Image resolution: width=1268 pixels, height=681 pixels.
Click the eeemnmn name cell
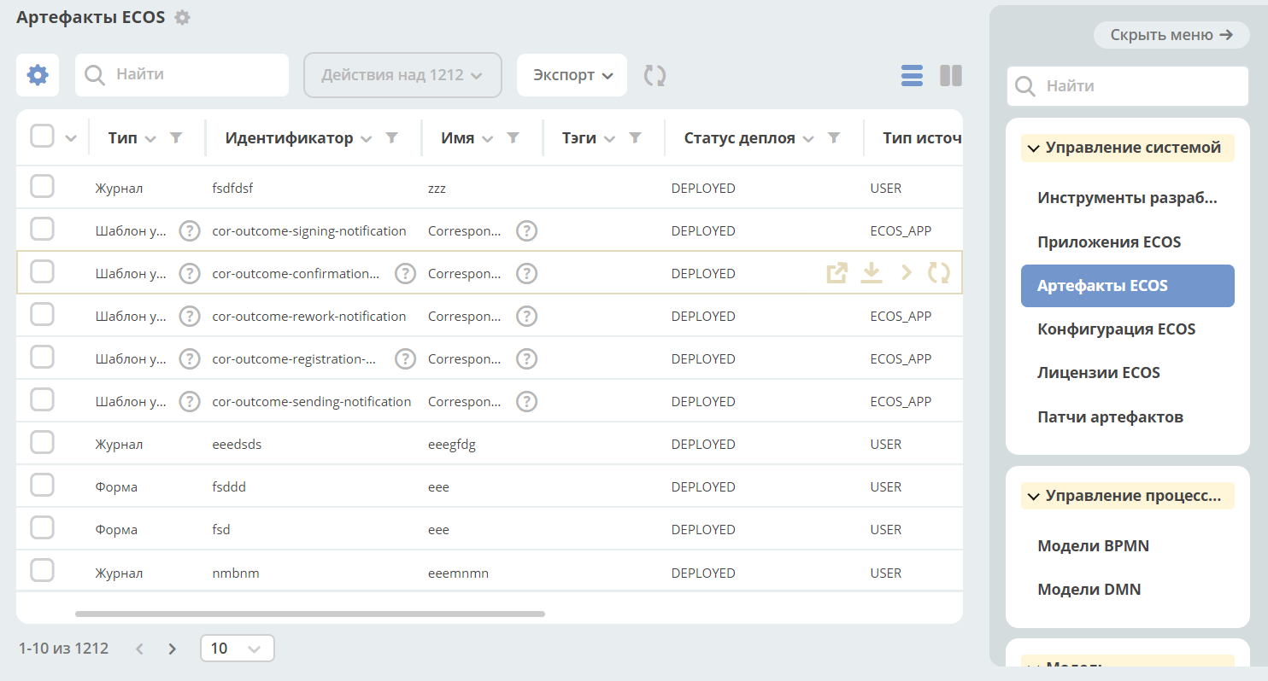pos(458,573)
